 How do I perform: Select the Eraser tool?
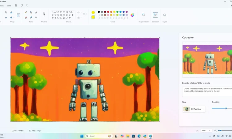[26, 17]
